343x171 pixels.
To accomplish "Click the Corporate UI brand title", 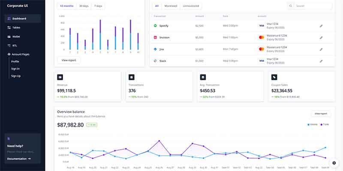I will coord(18,6).
